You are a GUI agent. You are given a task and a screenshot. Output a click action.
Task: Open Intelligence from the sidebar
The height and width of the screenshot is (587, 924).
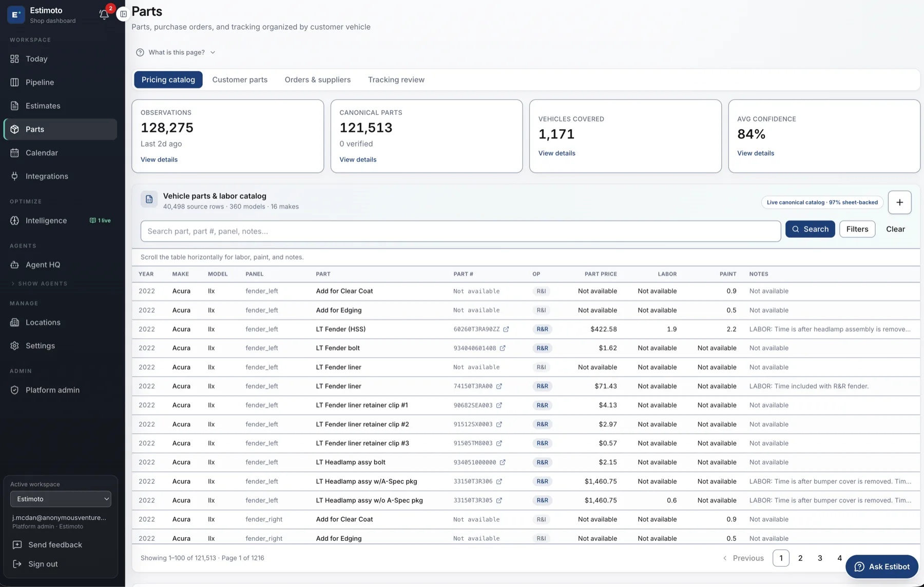[x=60, y=220]
